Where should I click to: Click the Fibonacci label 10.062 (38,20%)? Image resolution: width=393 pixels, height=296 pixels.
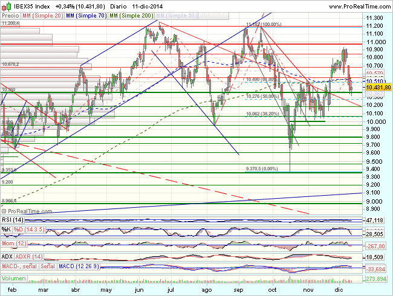tap(262, 114)
